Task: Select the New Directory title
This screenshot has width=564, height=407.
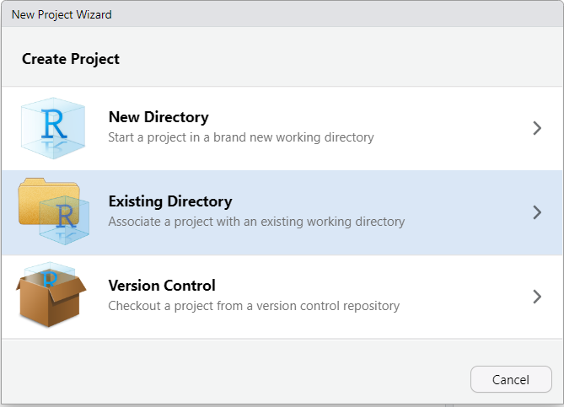Action: point(158,117)
